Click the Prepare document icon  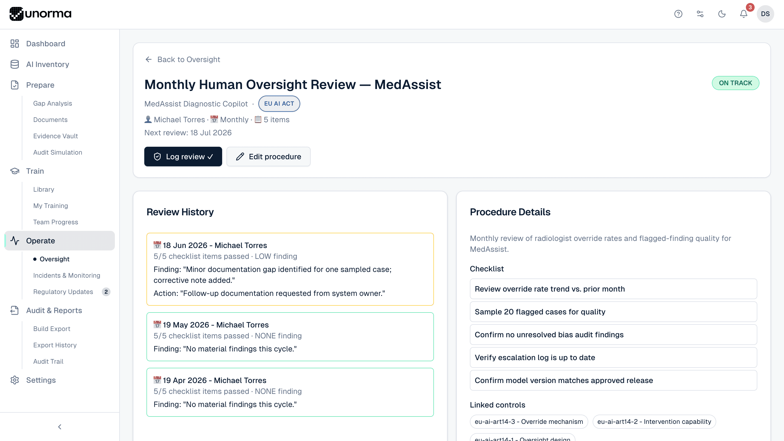click(15, 85)
